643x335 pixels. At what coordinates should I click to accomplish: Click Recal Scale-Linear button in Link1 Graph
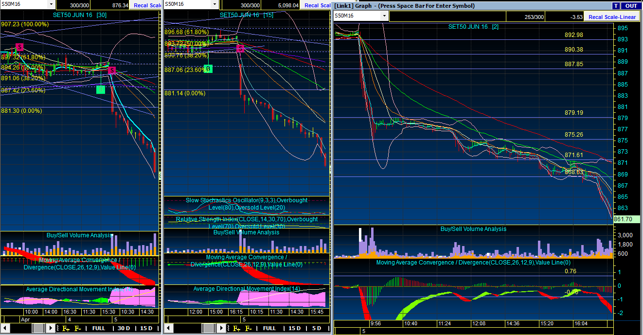tap(612, 17)
